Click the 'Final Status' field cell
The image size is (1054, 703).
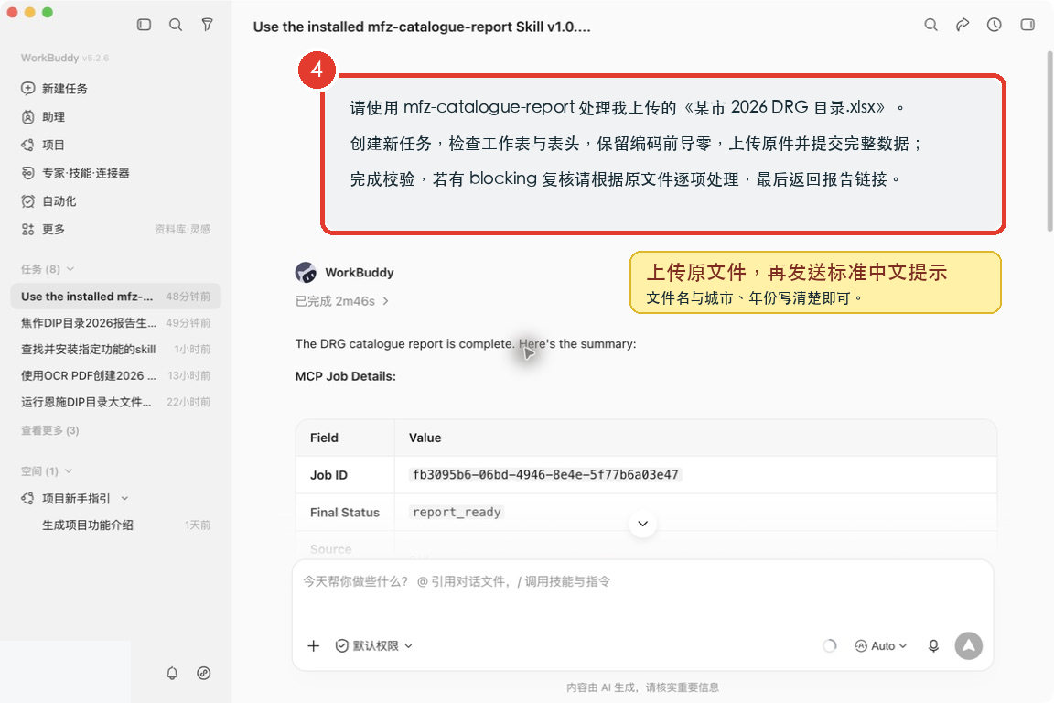(345, 512)
